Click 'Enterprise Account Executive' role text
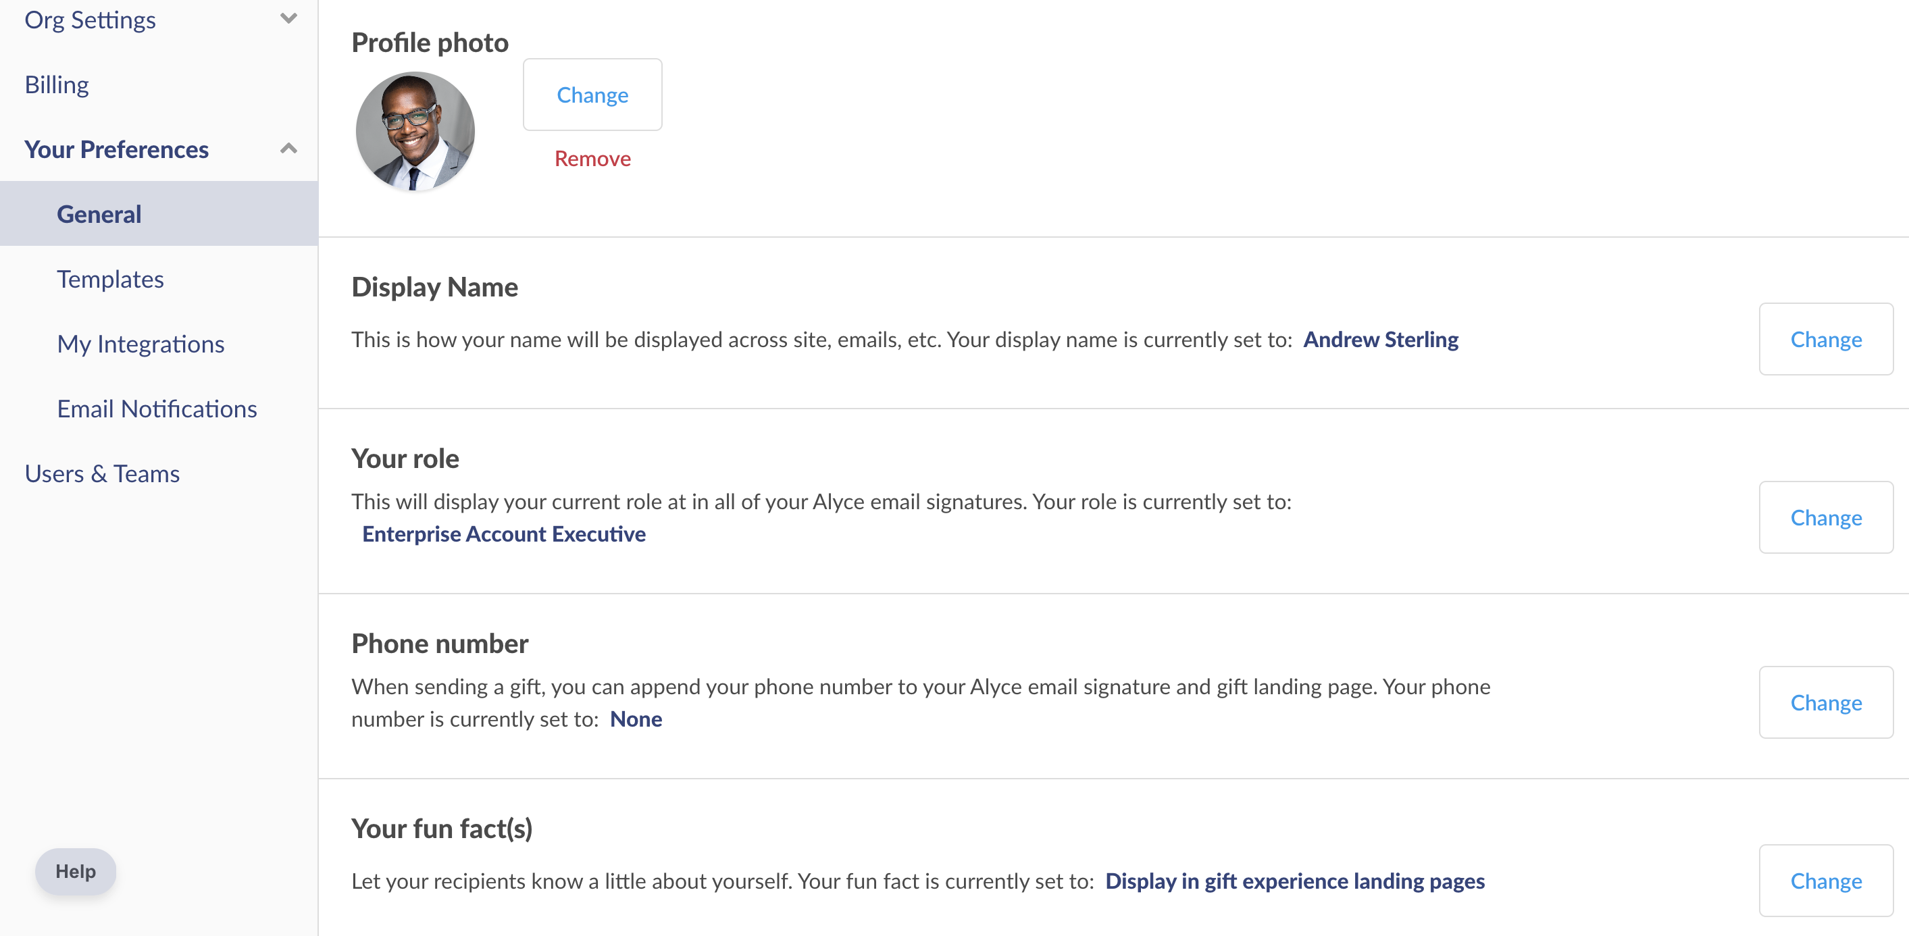The width and height of the screenshot is (1909, 936). point(504,534)
